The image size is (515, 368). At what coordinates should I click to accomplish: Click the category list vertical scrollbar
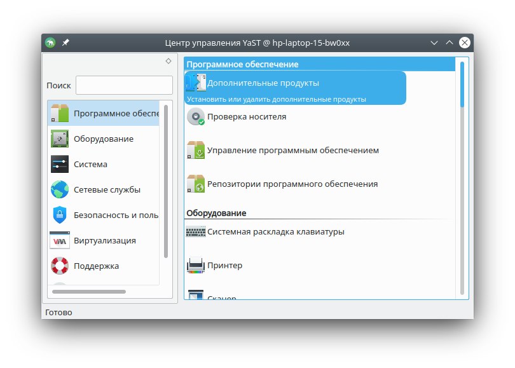[166, 181]
